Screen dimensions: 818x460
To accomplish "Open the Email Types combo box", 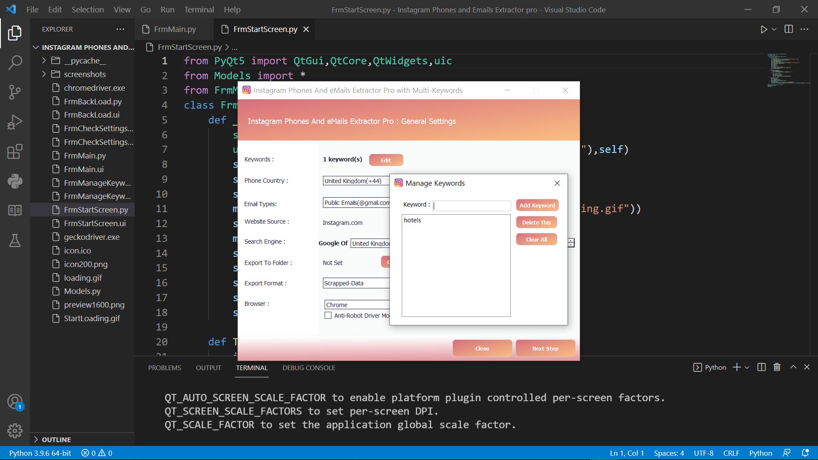I will click(356, 203).
